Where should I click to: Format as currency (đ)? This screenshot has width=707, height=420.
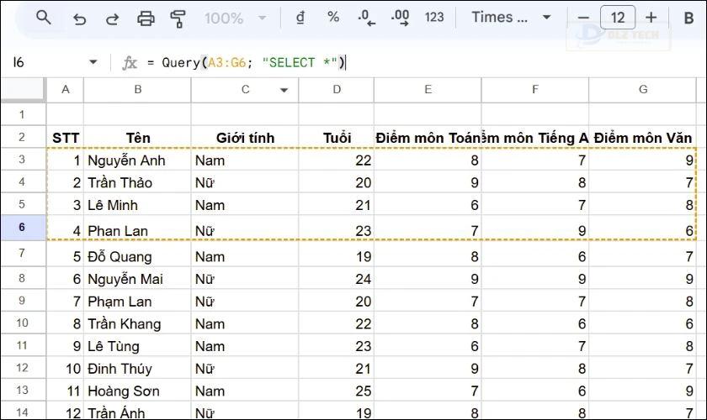pos(300,18)
